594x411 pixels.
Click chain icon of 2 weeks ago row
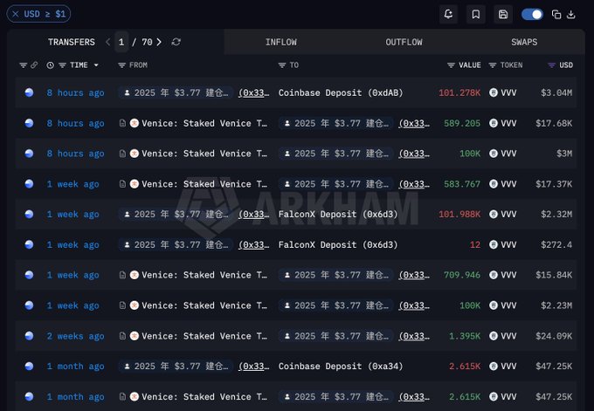pyautogui.click(x=29, y=336)
